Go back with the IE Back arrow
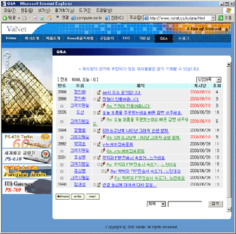 coord(5,18)
